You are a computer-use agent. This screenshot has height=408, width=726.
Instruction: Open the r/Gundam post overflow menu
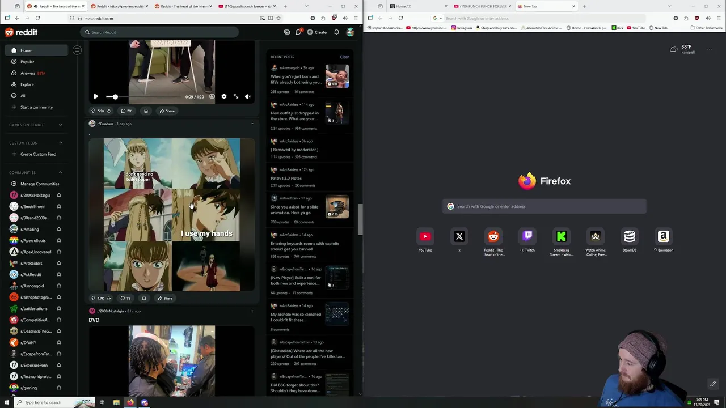[x=252, y=124]
